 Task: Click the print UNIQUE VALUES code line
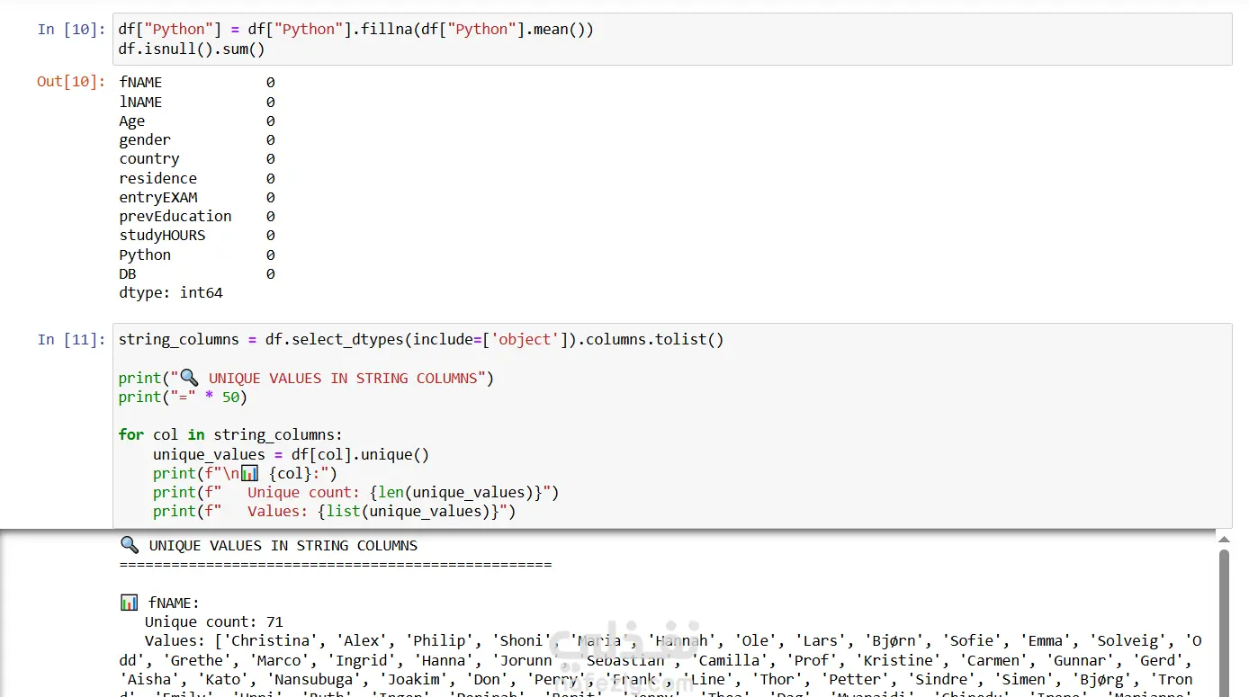pyautogui.click(x=306, y=379)
